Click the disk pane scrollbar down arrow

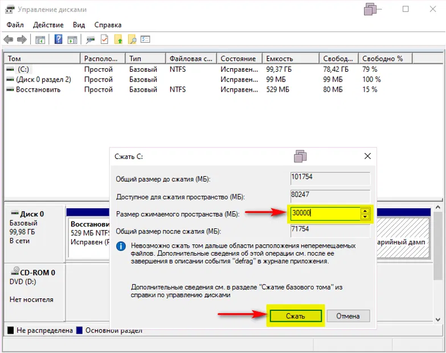click(438, 319)
